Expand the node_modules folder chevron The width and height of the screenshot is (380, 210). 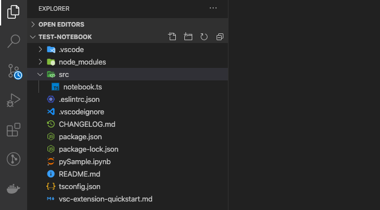pos(41,62)
